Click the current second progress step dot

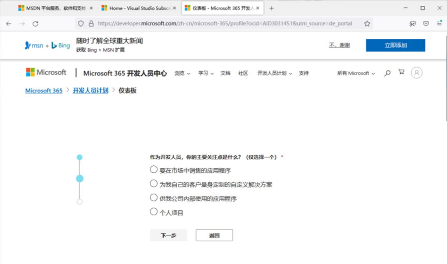[79, 179]
